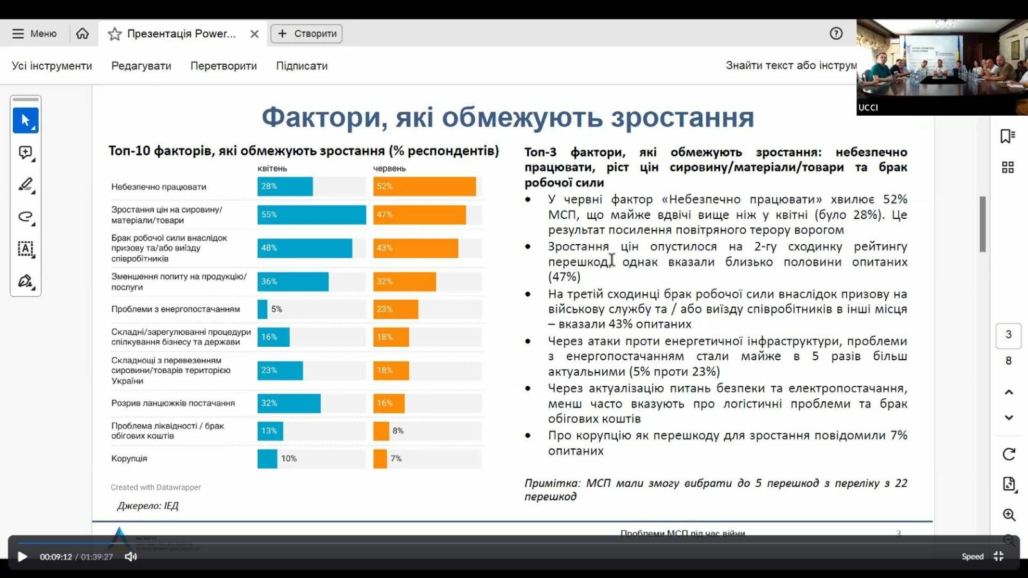Choose the freeform draw lasso tool
The height and width of the screenshot is (578, 1028).
point(26,217)
